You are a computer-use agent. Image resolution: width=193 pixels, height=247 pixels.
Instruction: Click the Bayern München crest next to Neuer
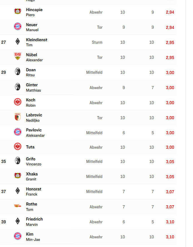[x=18, y=26]
